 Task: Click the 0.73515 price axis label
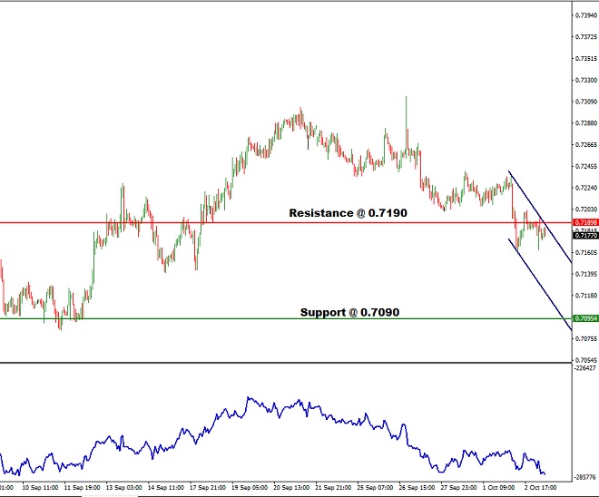coord(586,58)
